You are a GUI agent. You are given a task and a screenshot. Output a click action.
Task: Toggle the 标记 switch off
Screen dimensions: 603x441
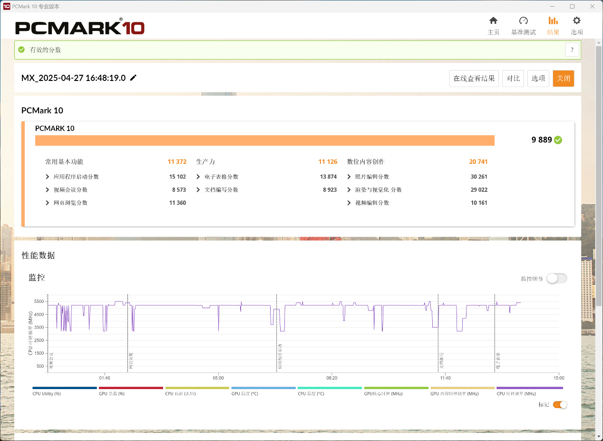click(x=560, y=405)
